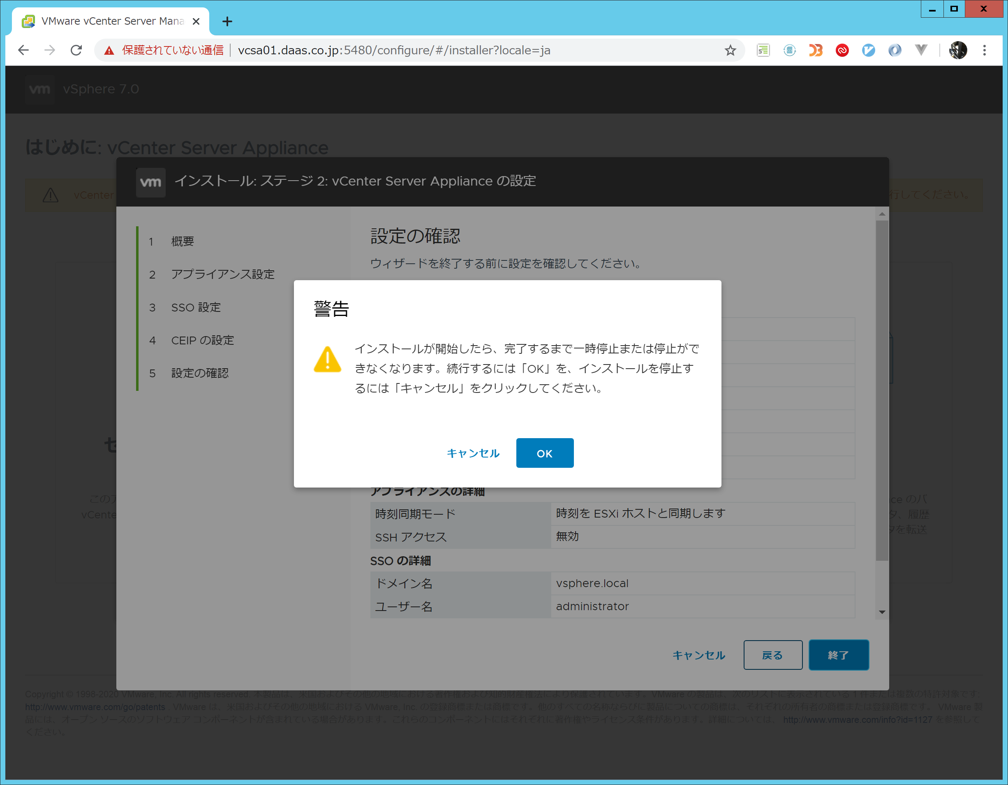Click the red not-secure warning triangle
The height and width of the screenshot is (785, 1008).
click(x=109, y=50)
